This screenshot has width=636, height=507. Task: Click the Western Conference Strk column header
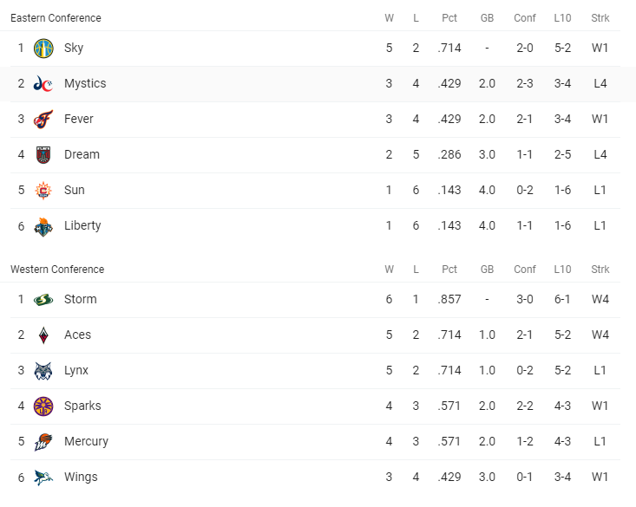[x=600, y=270]
